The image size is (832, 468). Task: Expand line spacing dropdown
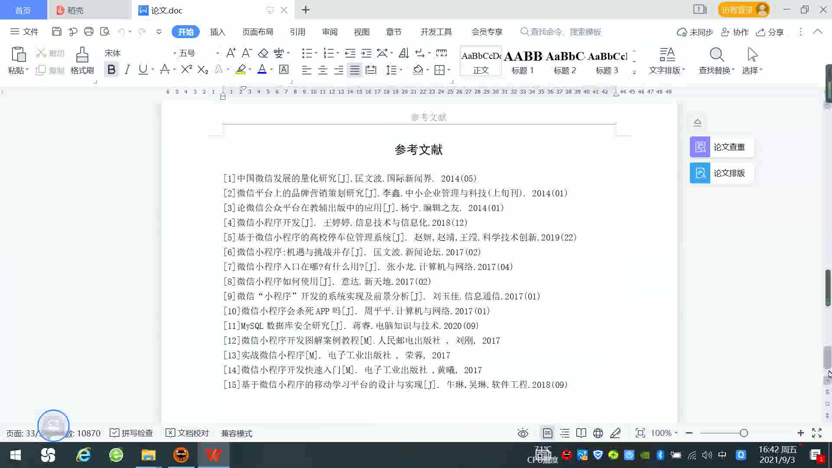click(401, 70)
